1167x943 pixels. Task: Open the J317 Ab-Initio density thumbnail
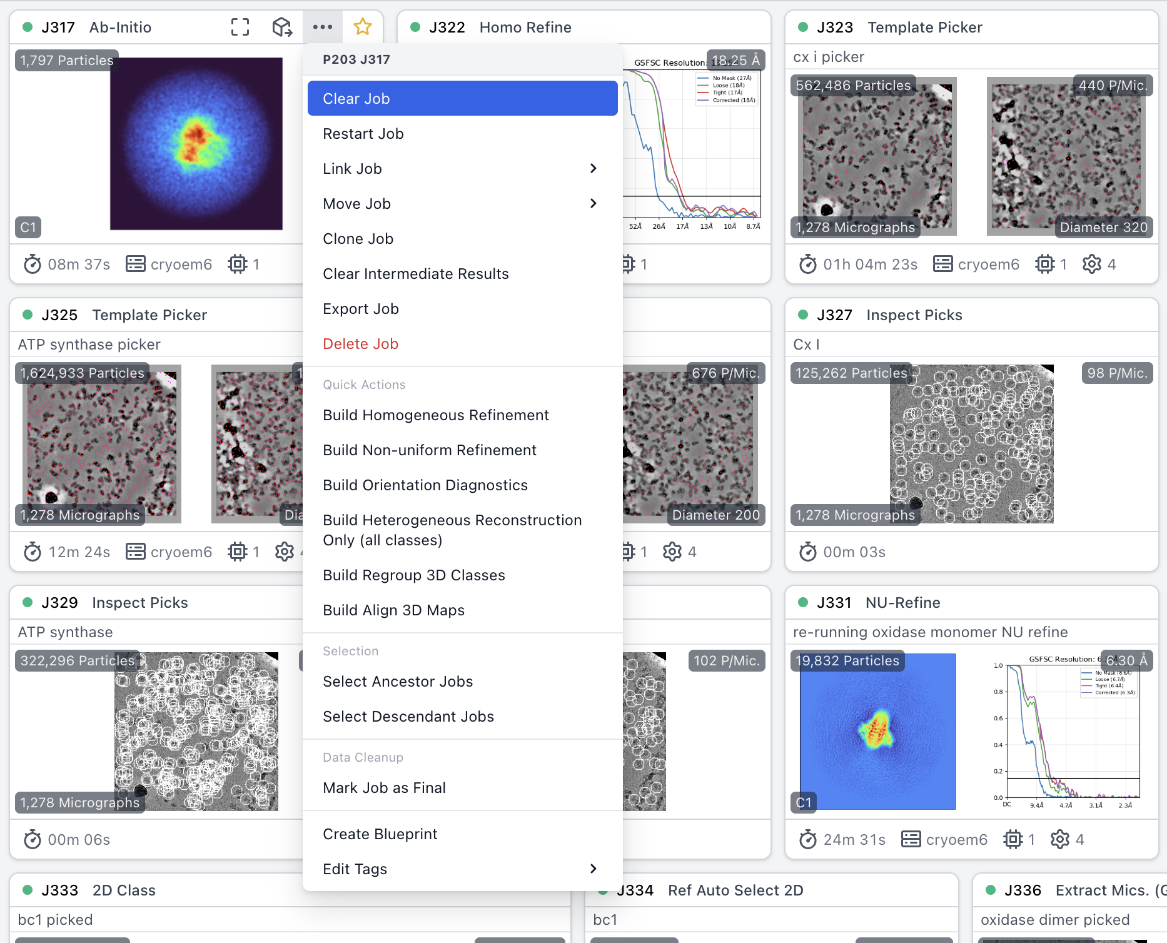196,144
